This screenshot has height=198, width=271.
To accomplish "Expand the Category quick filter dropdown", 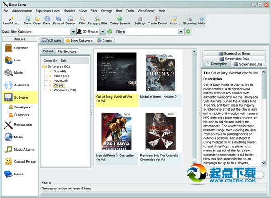I will click(x=73, y=32).
